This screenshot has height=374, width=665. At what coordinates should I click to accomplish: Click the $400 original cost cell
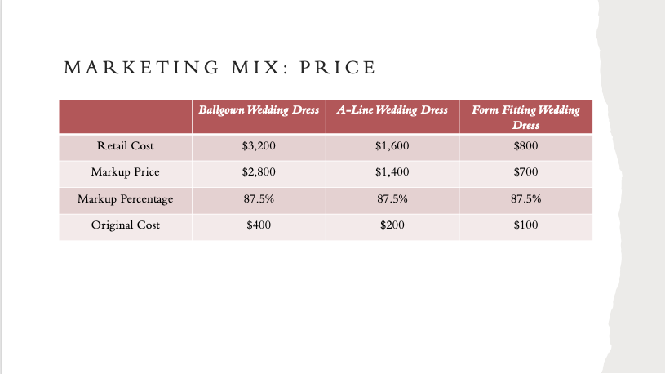[x=259, y=227]
